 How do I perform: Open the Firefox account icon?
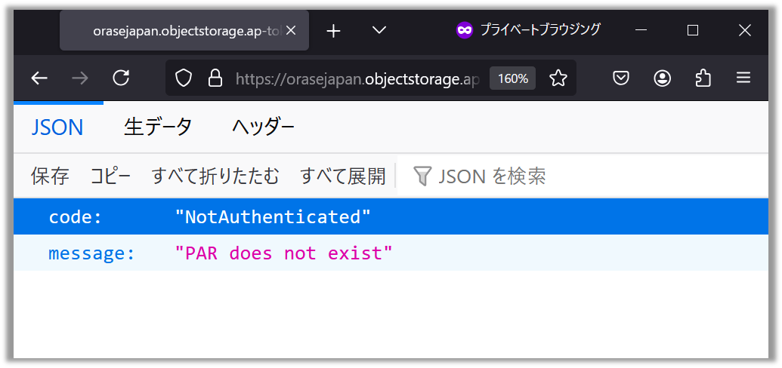663,78
